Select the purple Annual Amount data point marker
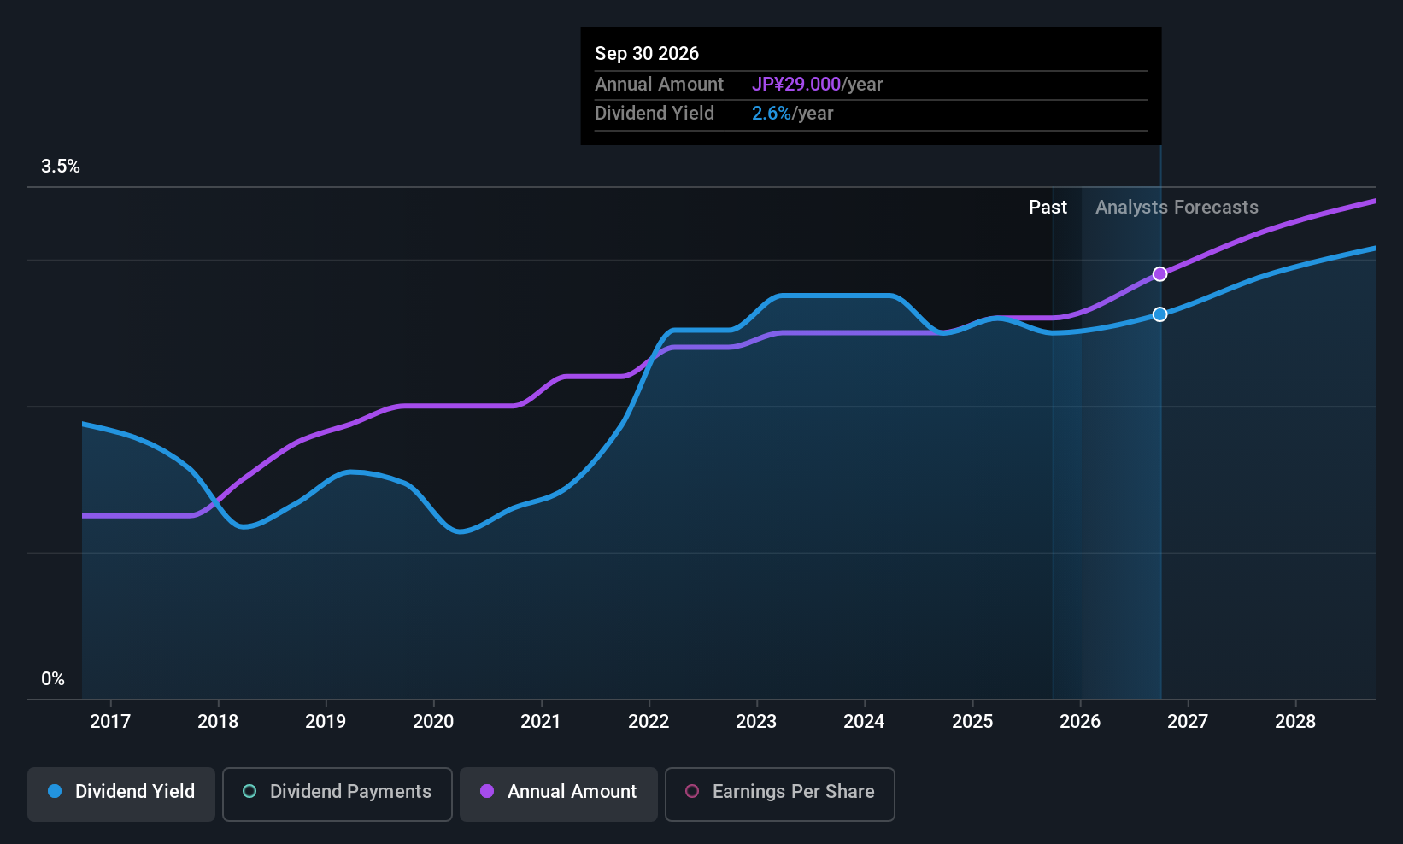This screenshot has height=844, width=1403. pyautogui.click(x=1159, y=274)
